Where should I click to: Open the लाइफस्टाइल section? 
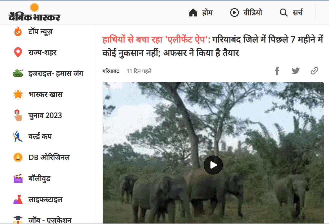pyautogui.click(x=45, y=199)
